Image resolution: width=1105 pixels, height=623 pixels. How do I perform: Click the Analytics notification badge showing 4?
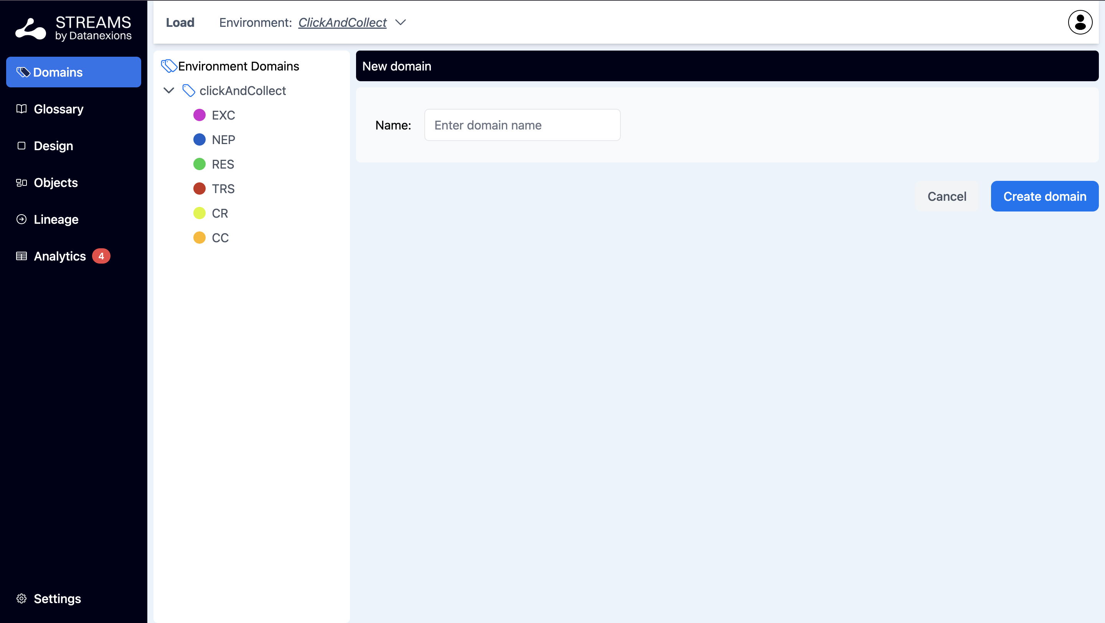(101, 256)
